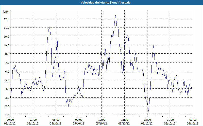This screenshot has width=203, height=126.
Task: Select the 6,0 y-axis label
Action: [x=7, y=71]
